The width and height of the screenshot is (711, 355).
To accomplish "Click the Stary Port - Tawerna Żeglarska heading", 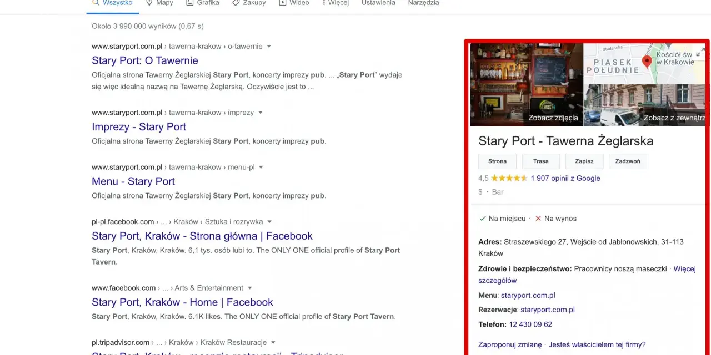I will click(565, 141).
